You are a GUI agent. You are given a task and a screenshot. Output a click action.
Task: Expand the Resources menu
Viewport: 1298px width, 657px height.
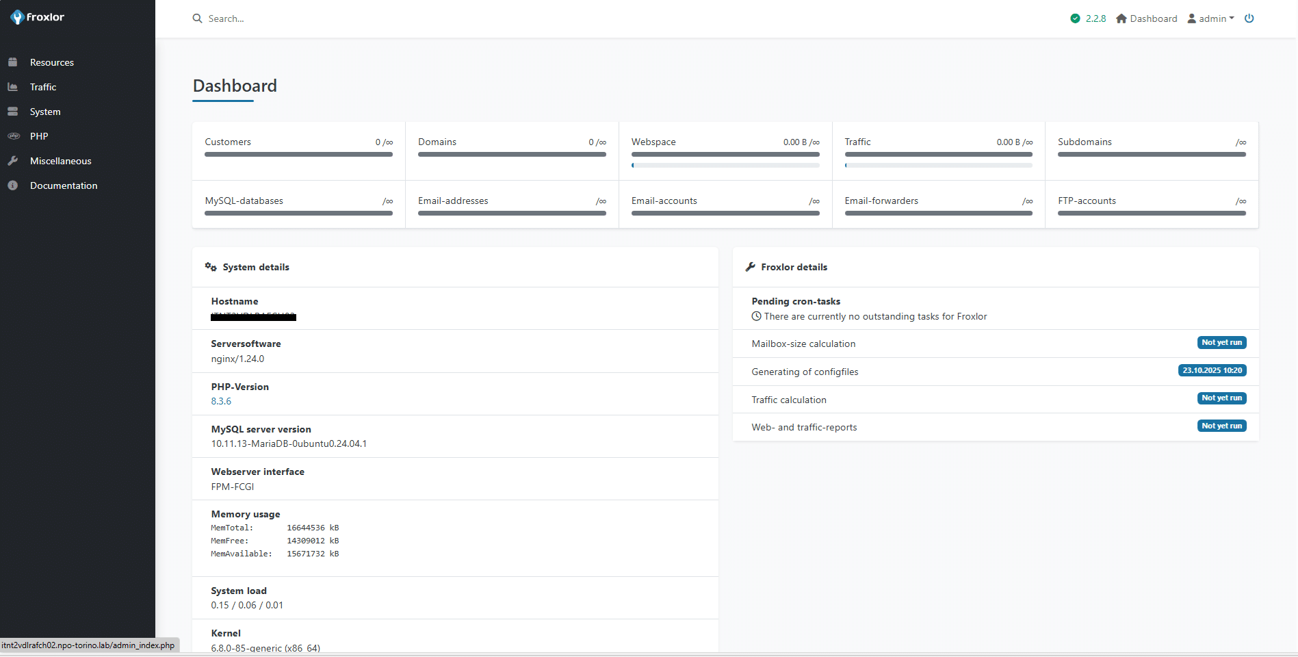point(52,62)
